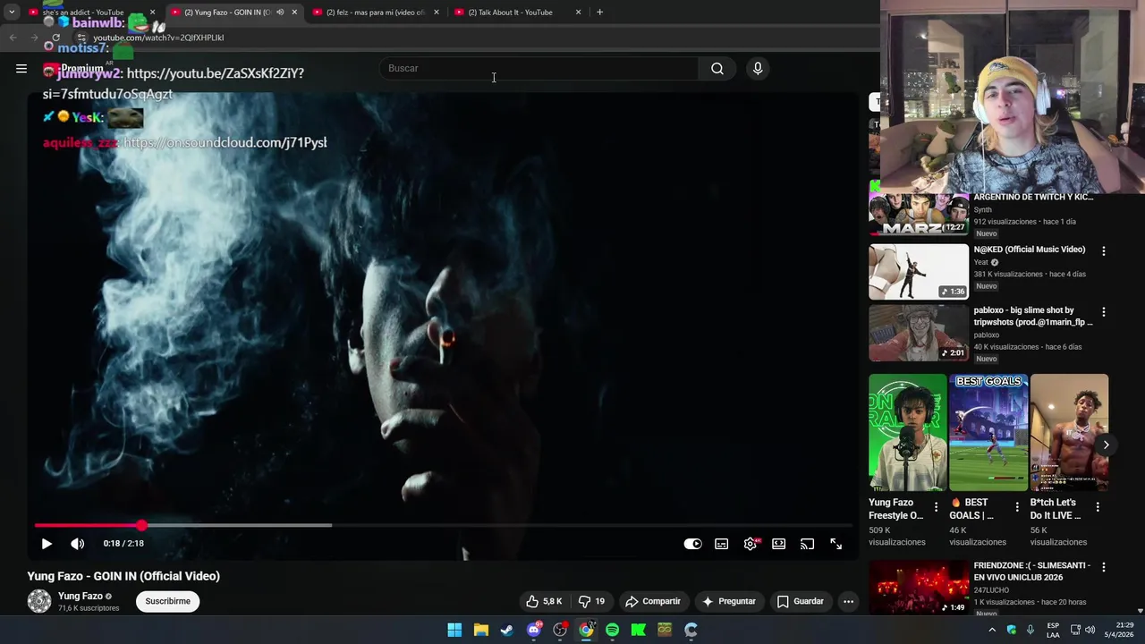The height and width of the screenshot is (644, 1145).
Task: Switch the ESP LAA input language
Action: click(1053, 630)
